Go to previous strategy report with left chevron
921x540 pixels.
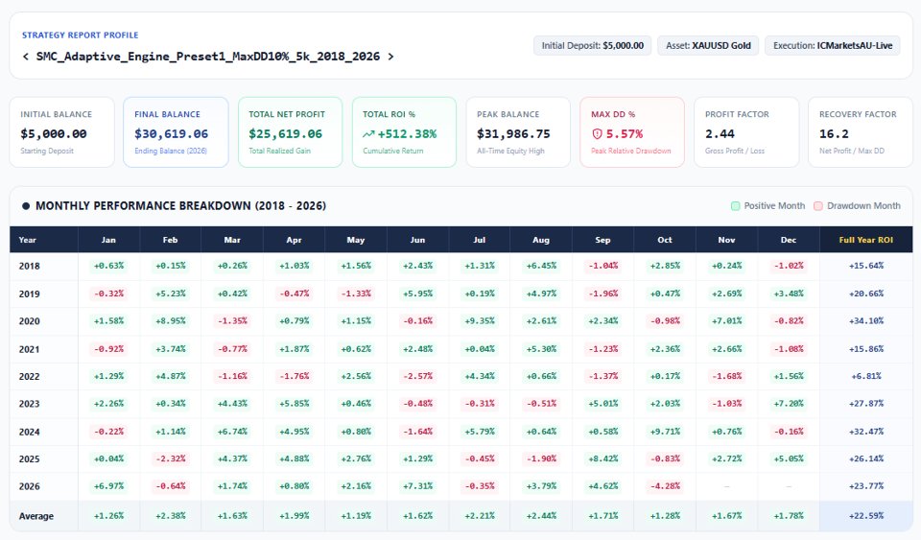coord(25,57)
